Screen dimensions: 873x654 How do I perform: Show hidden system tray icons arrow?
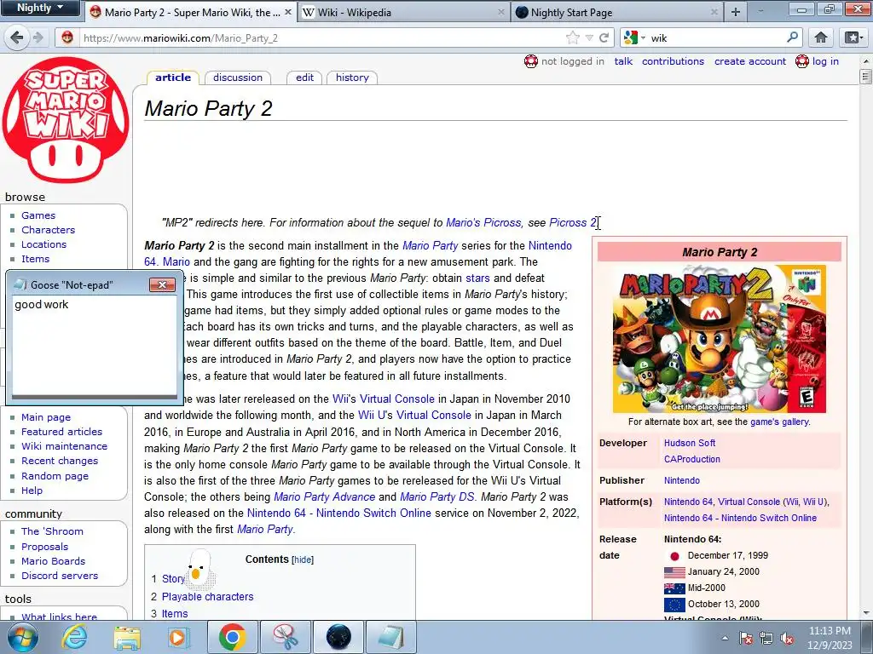[725, 639]
